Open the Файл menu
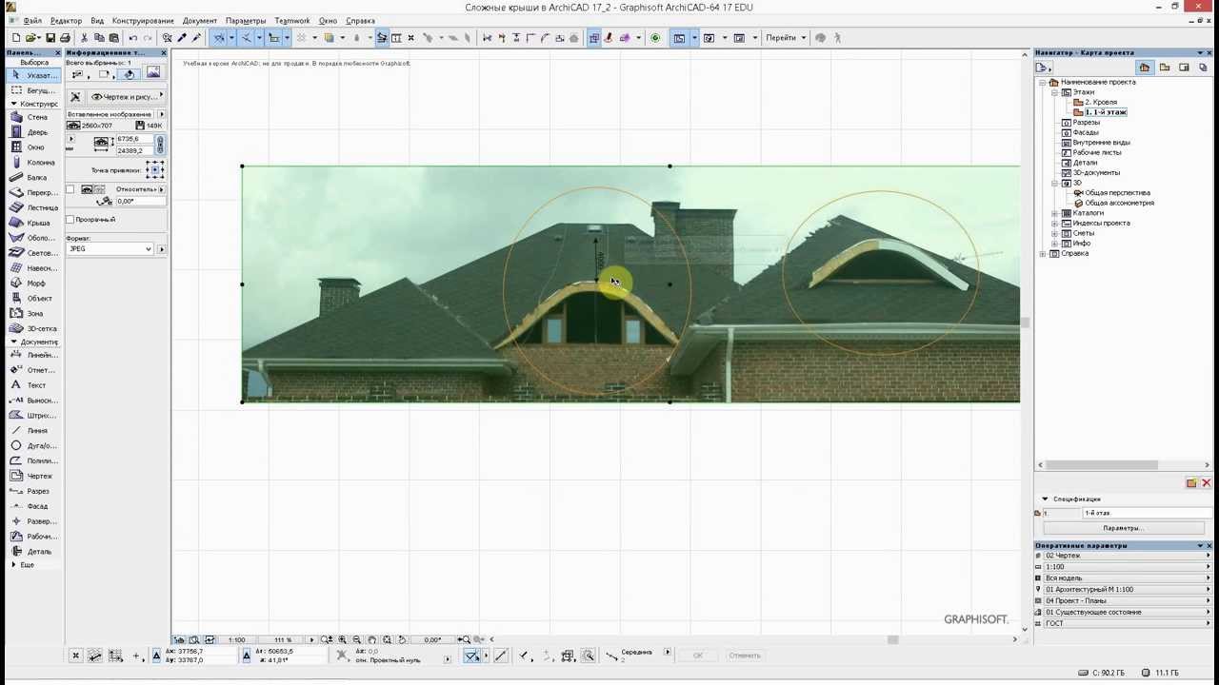 [31, 20]
